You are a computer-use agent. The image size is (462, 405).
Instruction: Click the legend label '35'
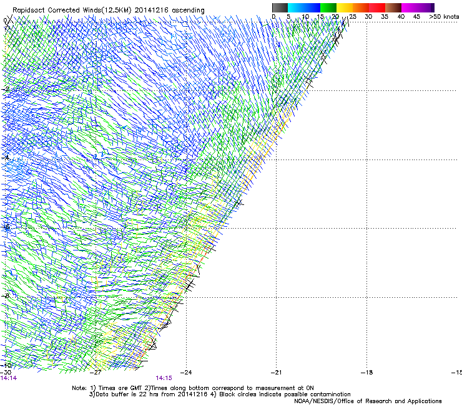coord(385,17)
